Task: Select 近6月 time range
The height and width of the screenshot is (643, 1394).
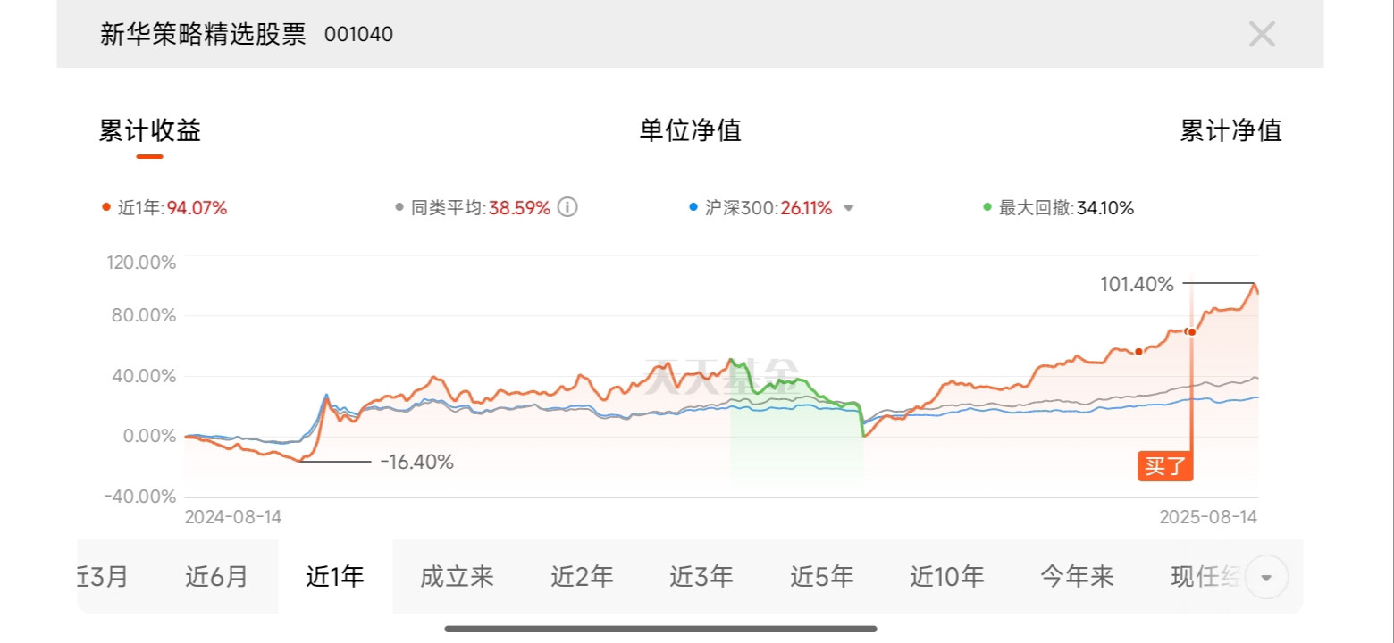Action: [x=216, y=577]
